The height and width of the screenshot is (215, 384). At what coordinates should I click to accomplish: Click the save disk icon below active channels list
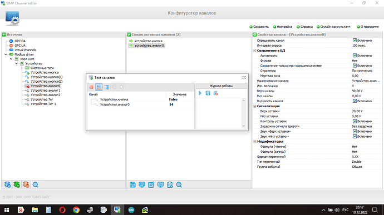pyautogui.click(x=132, y=184)
